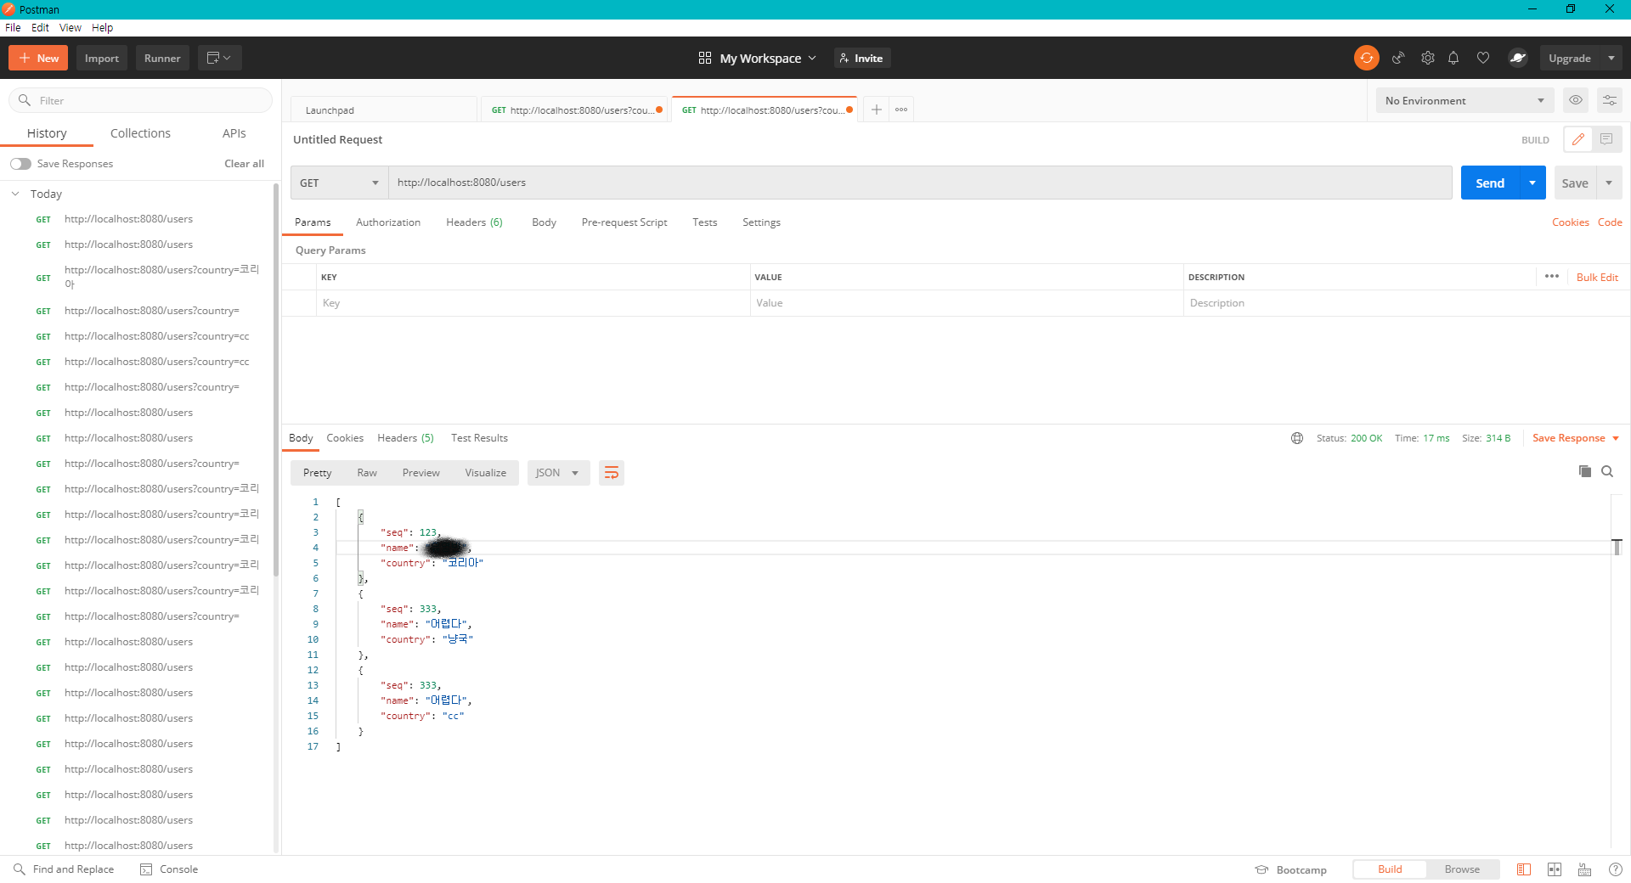This screenshot has height=883, width=1631.
Task: Open the capture requests satellite icon
Action: [1398, 58]
